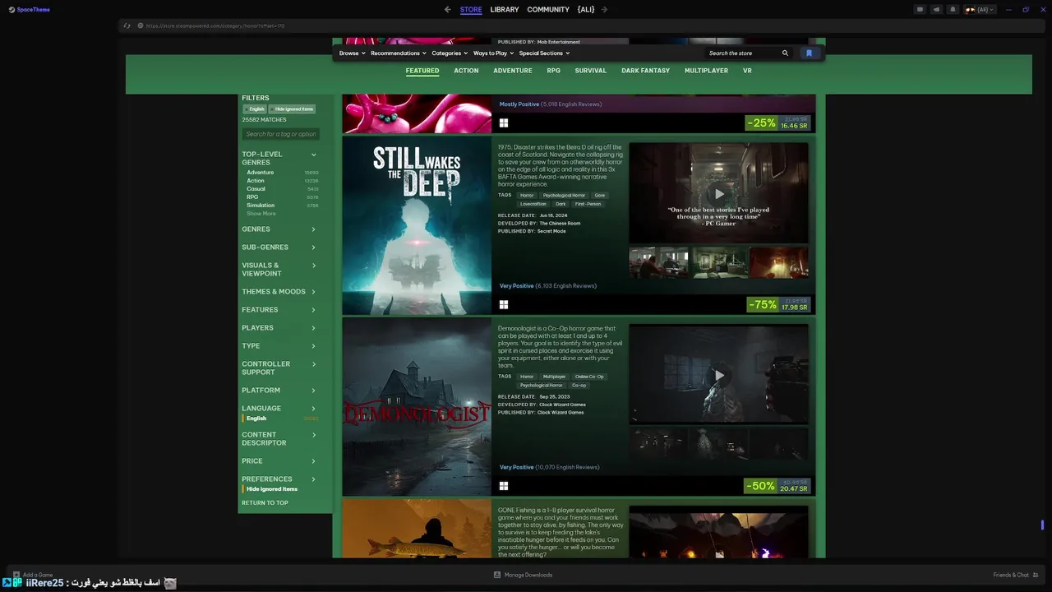Open the Ways to Play dropdown

tap(493, 53)
